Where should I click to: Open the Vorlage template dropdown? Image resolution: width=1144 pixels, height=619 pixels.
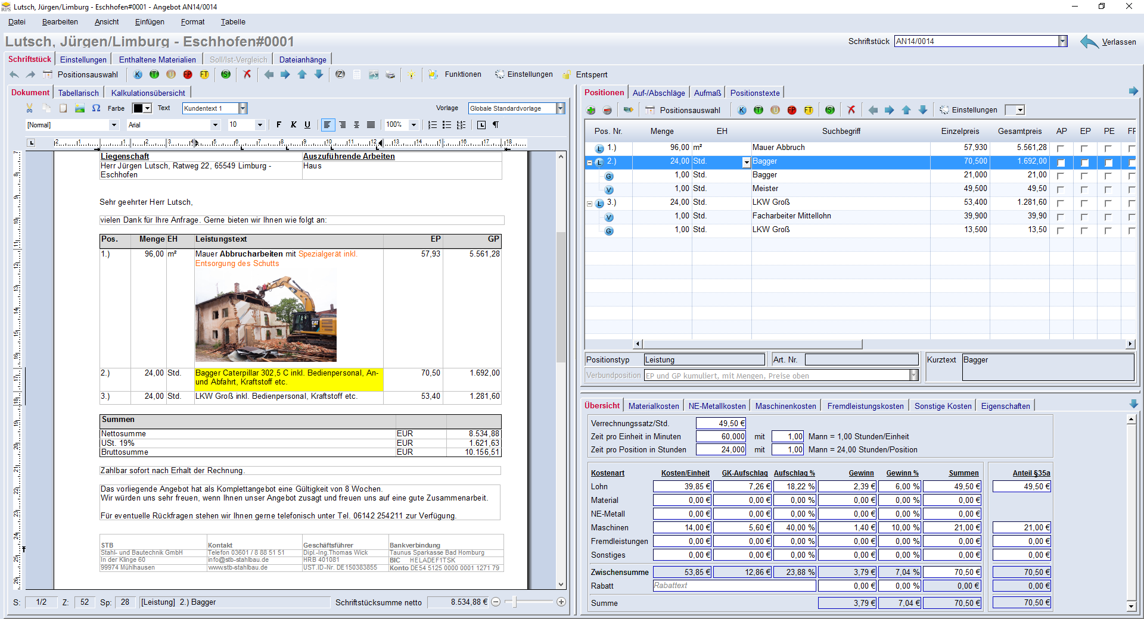point(560,108)
